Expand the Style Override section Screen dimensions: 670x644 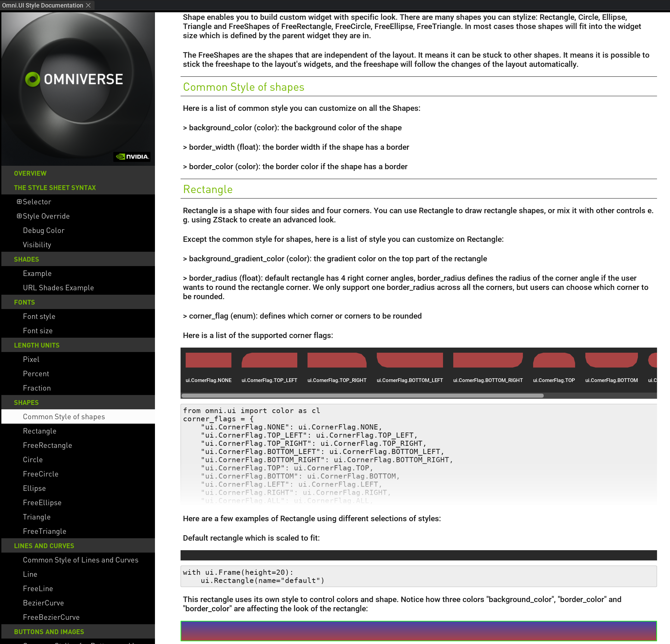(x=19, y=216)
